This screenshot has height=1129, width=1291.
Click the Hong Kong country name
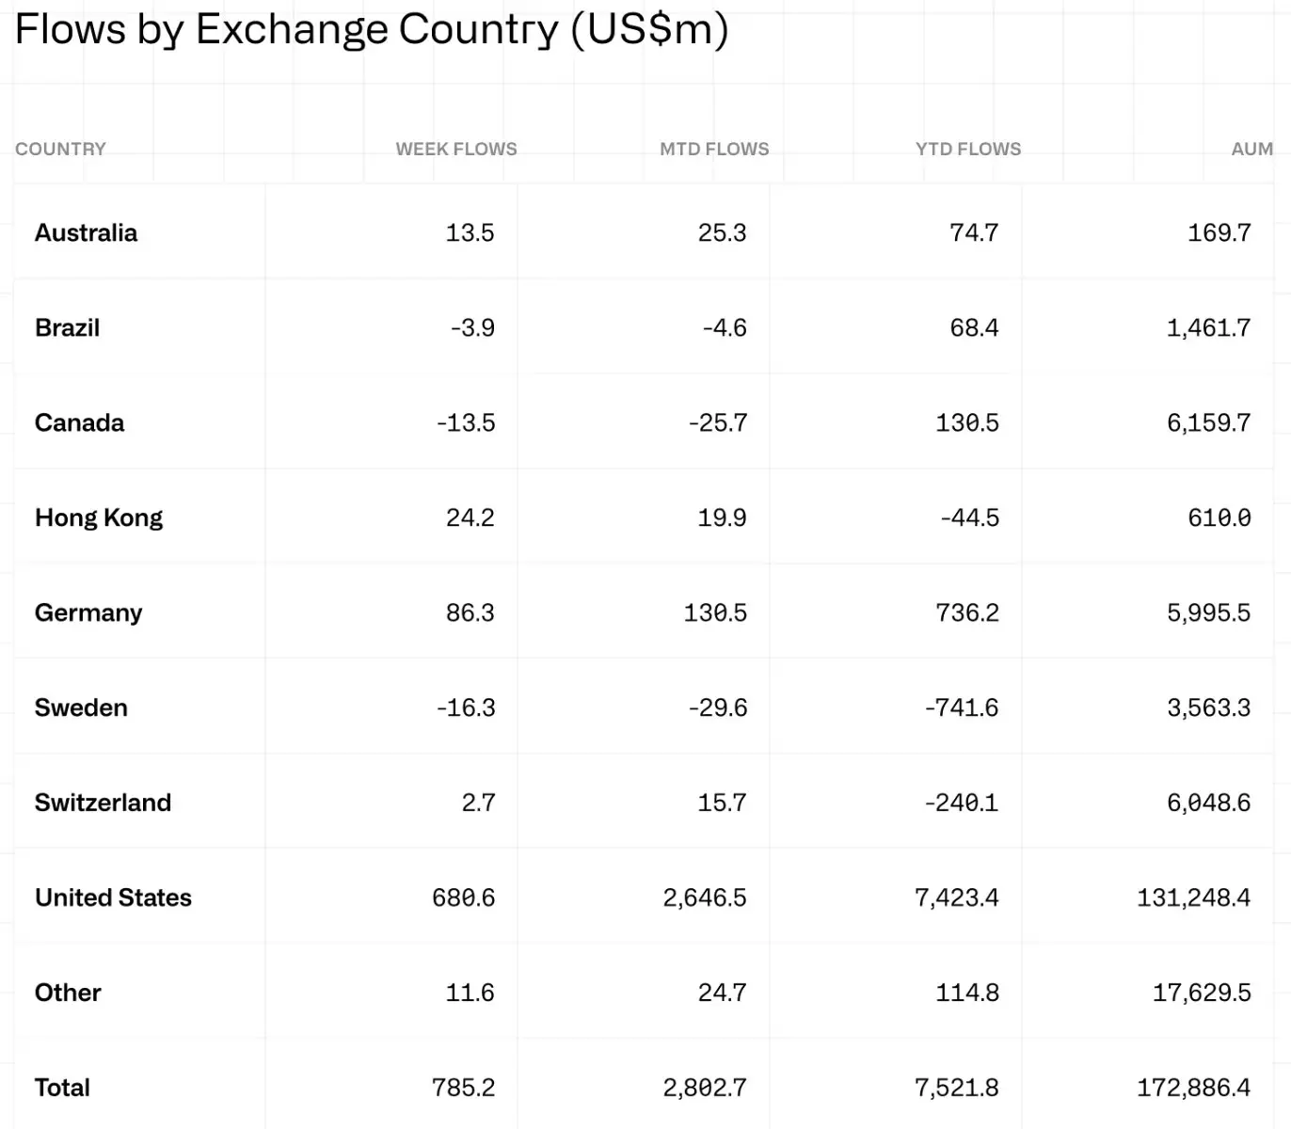click(x=99, y=517)
